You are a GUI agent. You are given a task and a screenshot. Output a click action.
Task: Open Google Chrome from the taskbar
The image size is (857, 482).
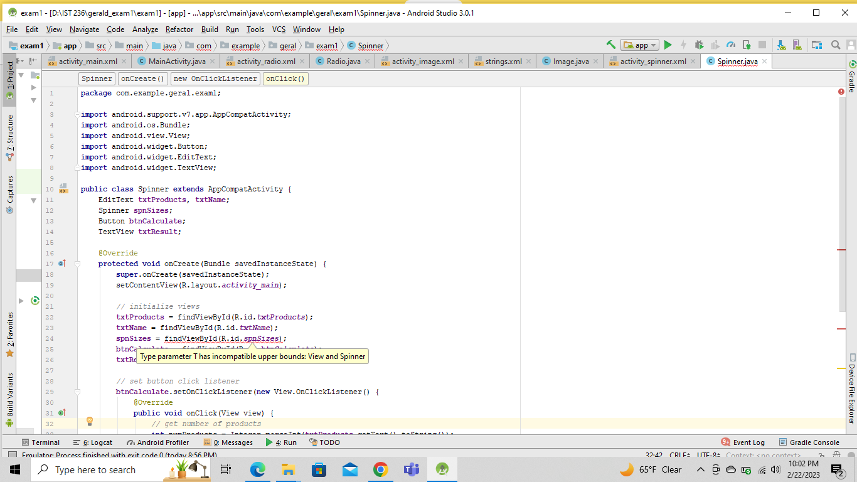(x=381, y=469)
